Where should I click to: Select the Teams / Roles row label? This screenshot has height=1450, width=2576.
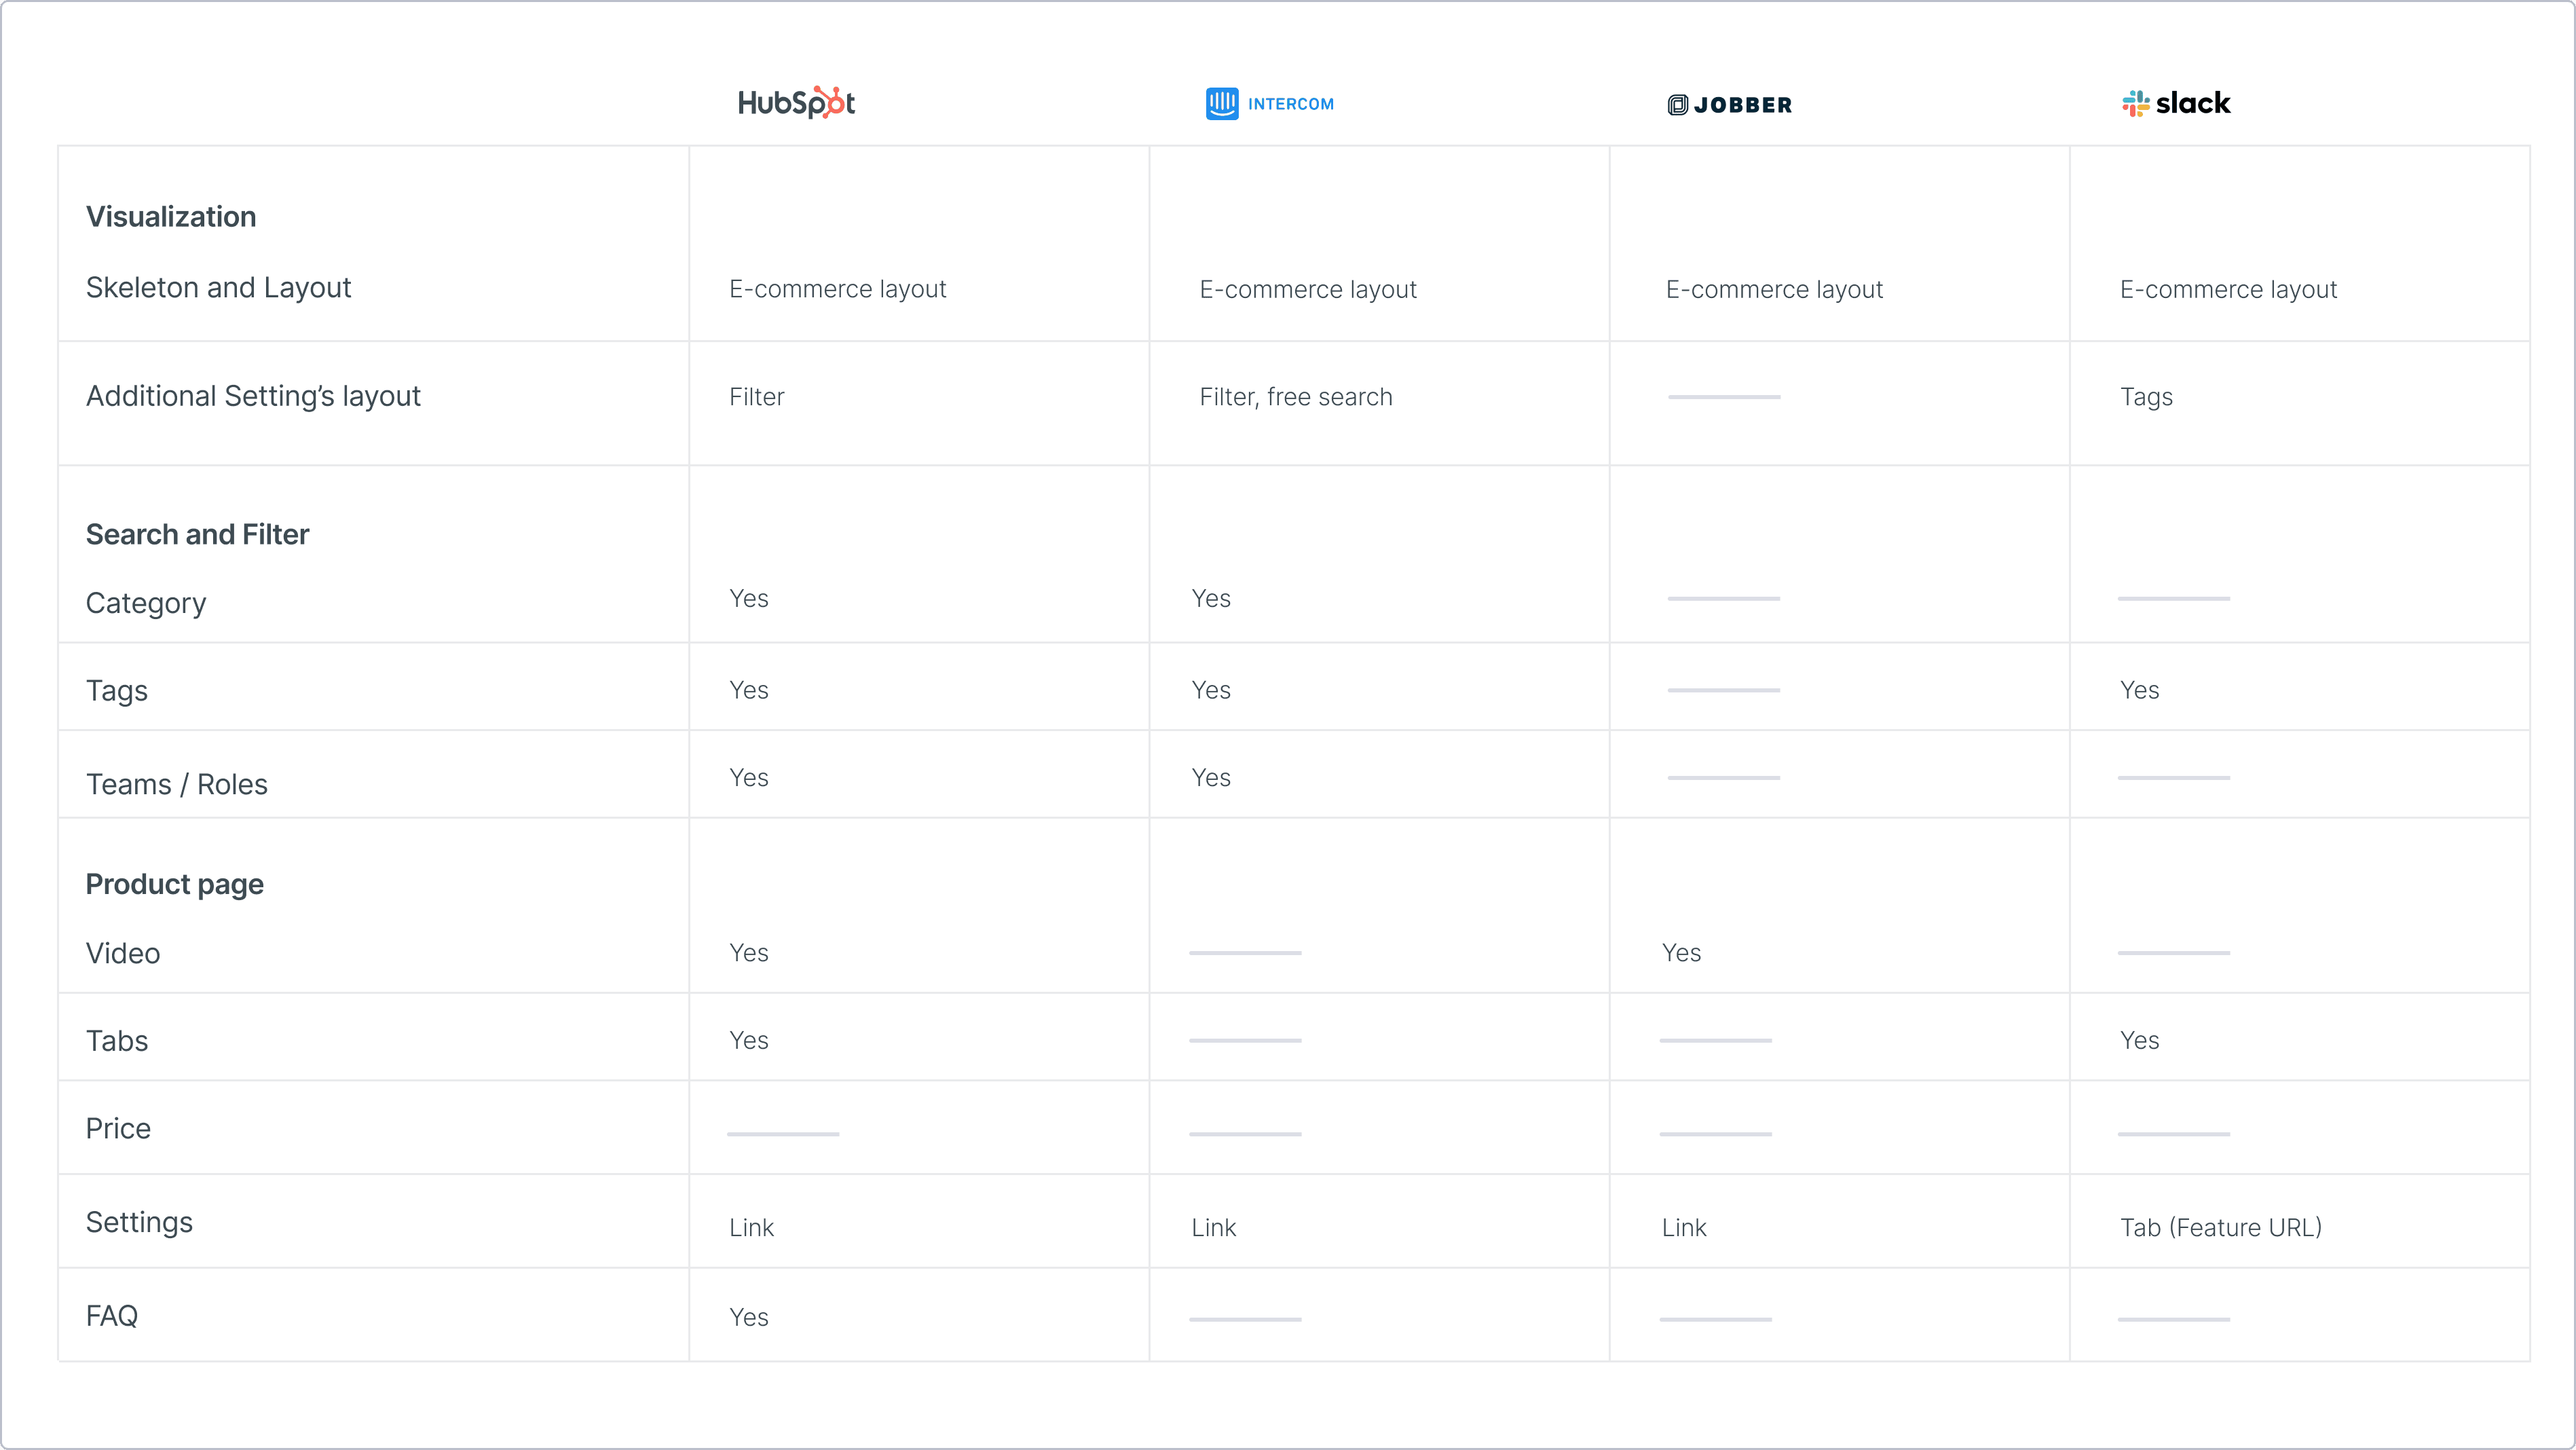point(176,784)
